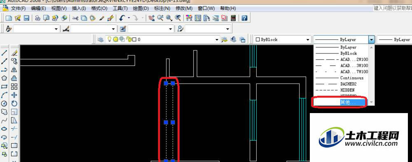
Task: Click the Help question mark icon
Action: 244,18
